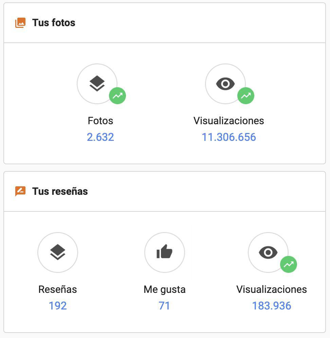This screenshot has width=330, height=338.
Task: Click green trending badge on photo views eye
Action: [x=246, y=96]
